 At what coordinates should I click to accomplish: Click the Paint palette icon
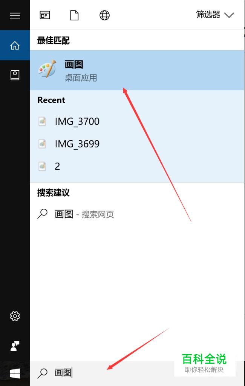pos(47,68)
